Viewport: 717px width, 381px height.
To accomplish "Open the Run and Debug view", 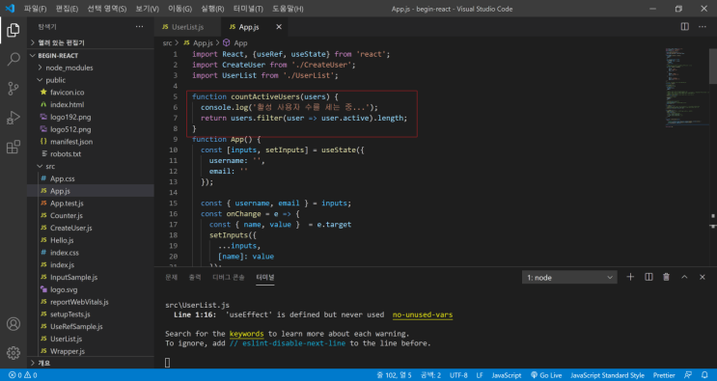I will coord(14,118).
